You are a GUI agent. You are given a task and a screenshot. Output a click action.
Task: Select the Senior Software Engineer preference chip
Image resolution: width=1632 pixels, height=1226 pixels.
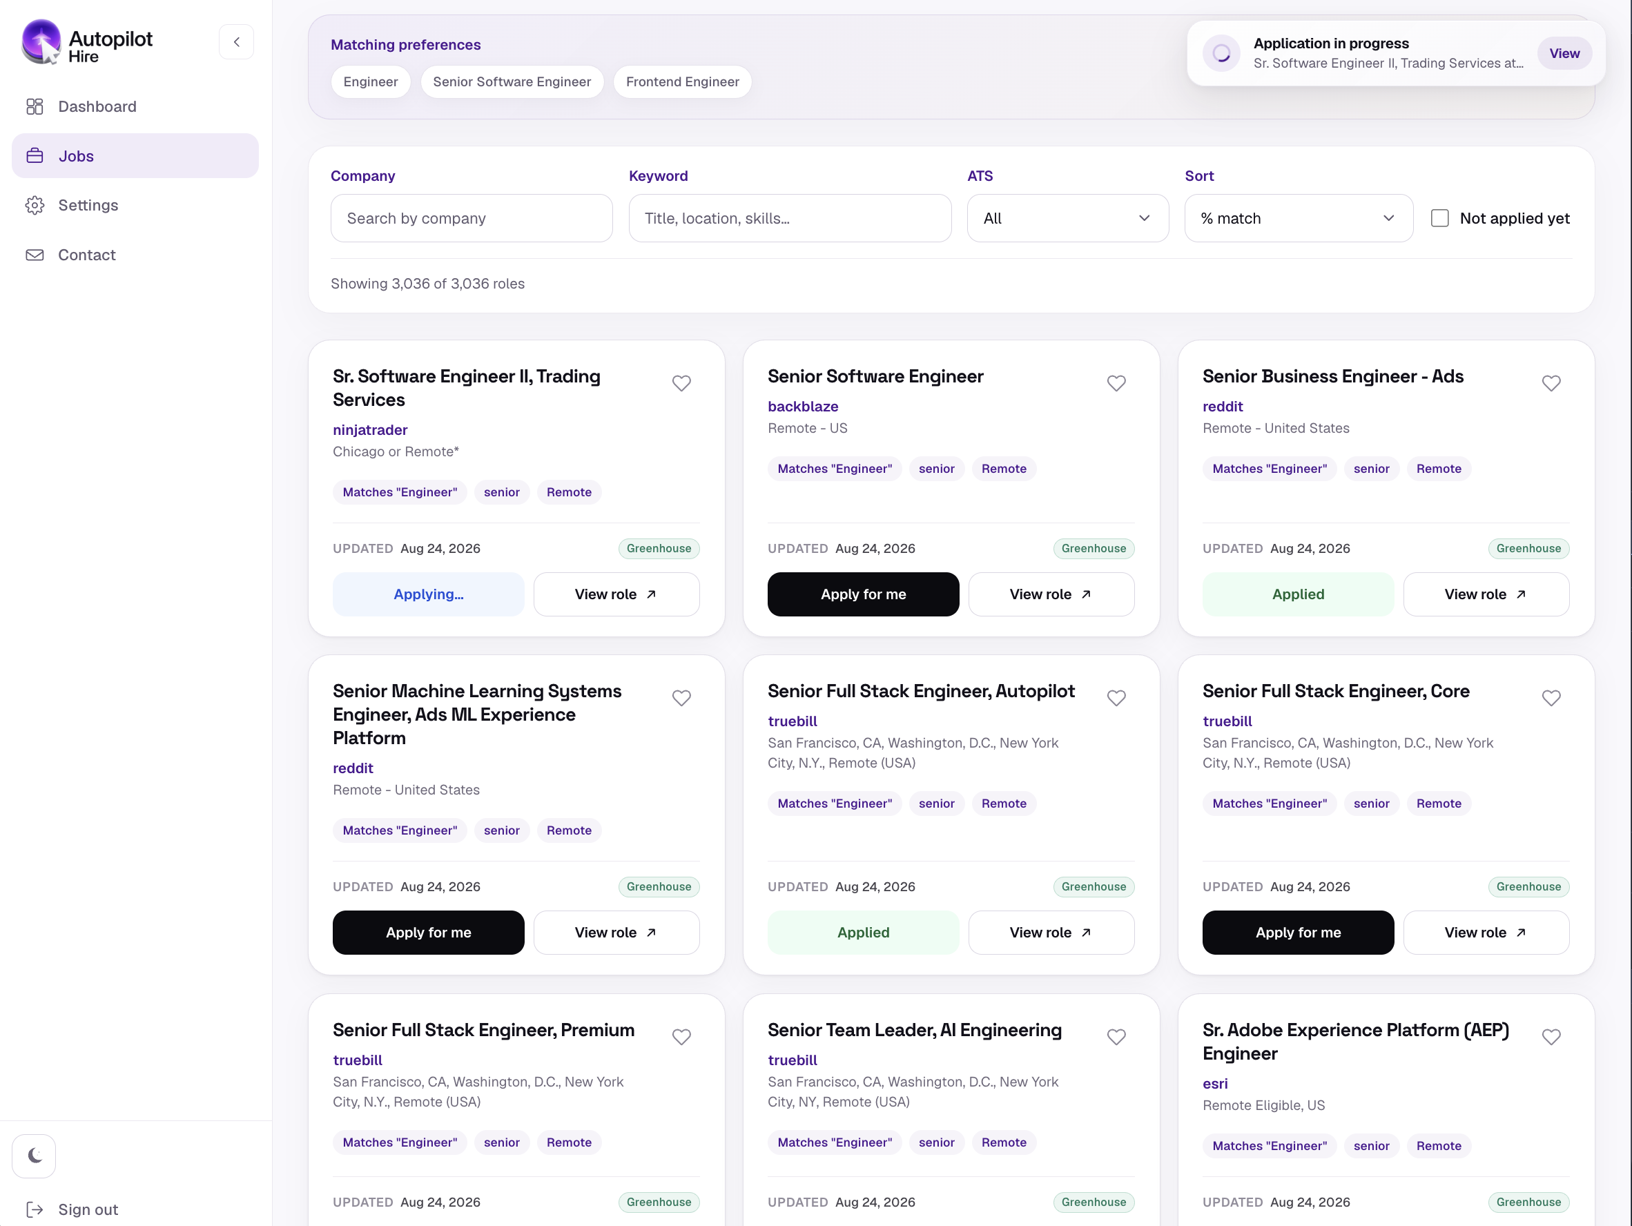[x=512, y=82]
